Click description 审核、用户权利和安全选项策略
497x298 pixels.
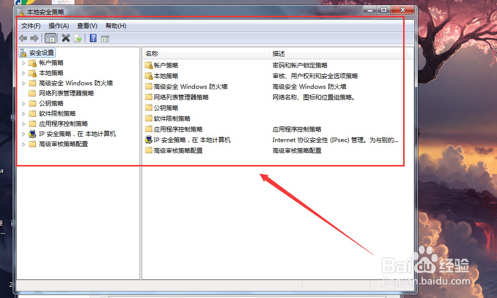pyautogui.click(x=315, y=76)
